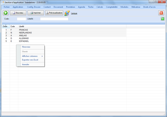Click into the Code filter field
This screenshot has width=167, height=117.
pyautogui.click(x=21, y=19)
